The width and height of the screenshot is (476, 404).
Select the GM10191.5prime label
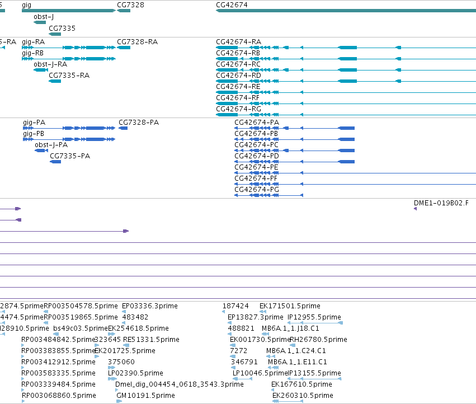[146, 396]
